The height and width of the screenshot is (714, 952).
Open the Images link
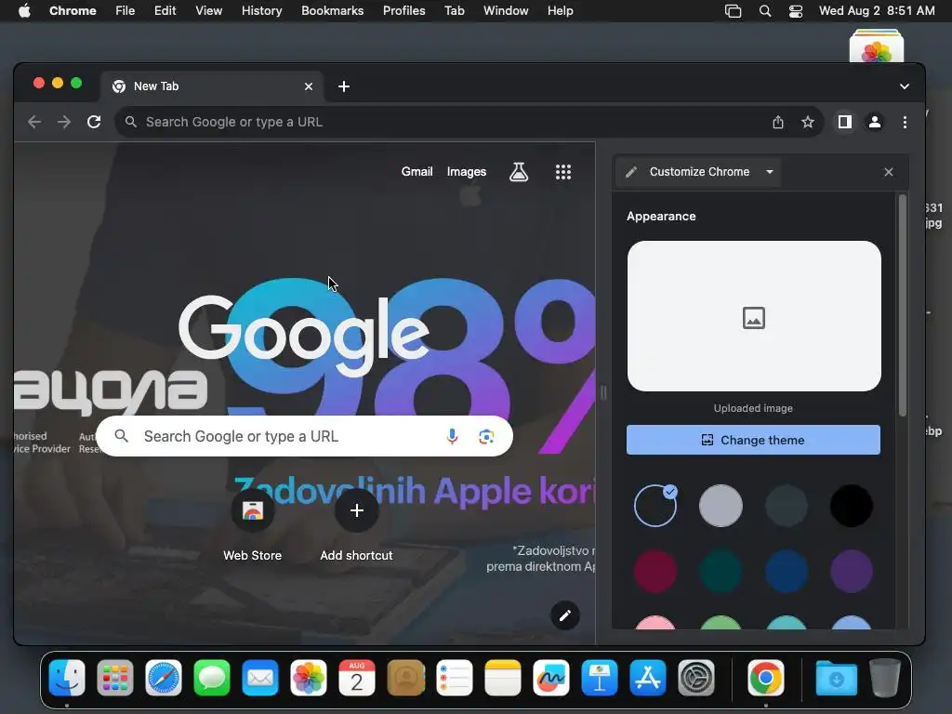(x=467, y=172)
